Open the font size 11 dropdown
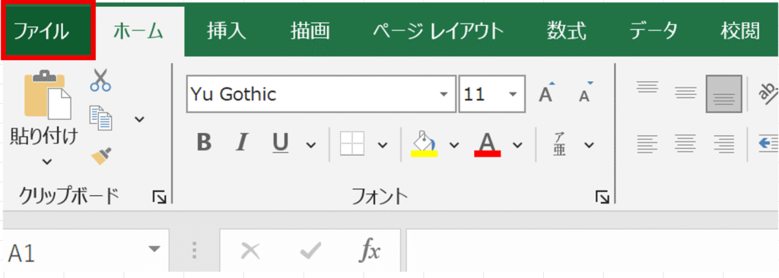 [514, 94]
